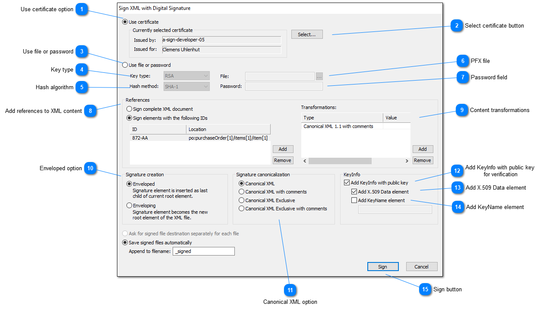
Task: Click the ID column header
Action: (x=158, y=129)
